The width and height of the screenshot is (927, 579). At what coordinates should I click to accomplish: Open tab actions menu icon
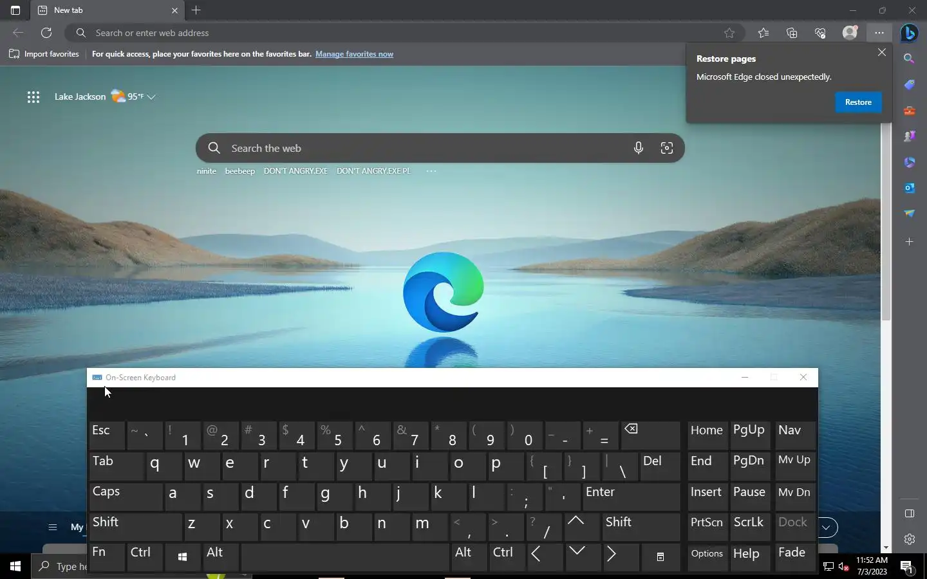tap(15, 10)
